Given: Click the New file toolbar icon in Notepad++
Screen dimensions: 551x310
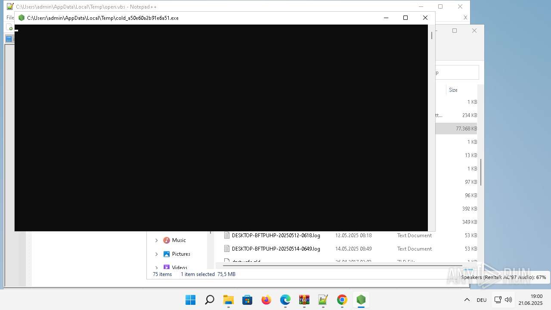Looking at the screenshot, I should (x=10, y=28).
